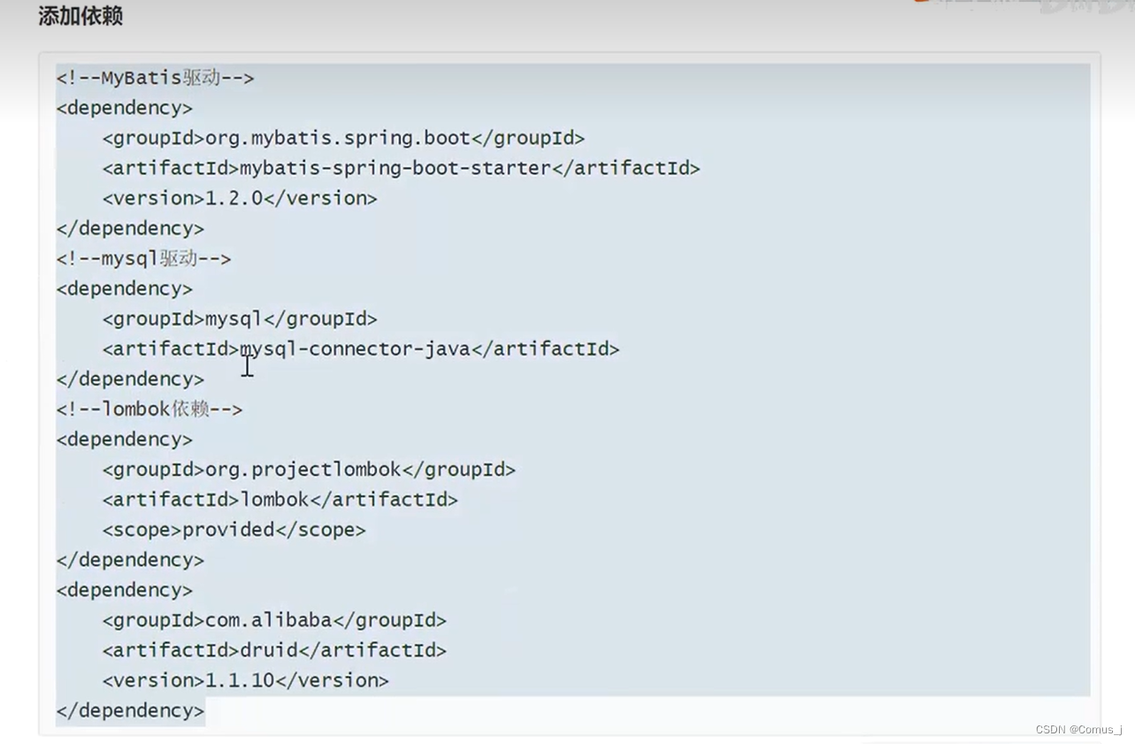Click the groupId mysql line
Viewport: 1135px width, 744px height.
point(240,318)
